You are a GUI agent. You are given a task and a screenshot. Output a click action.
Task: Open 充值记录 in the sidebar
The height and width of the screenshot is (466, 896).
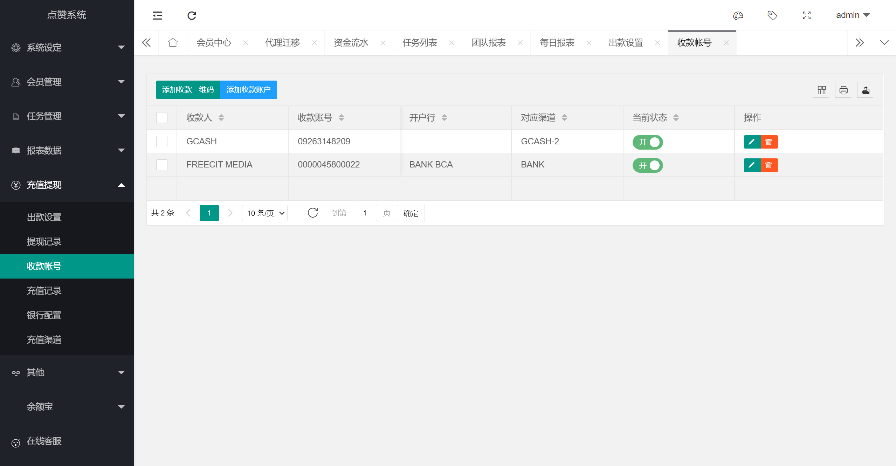44,290
